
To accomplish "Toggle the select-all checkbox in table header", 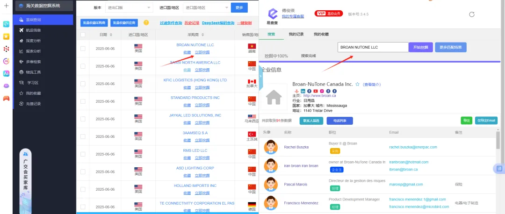I will pos(83,35).
